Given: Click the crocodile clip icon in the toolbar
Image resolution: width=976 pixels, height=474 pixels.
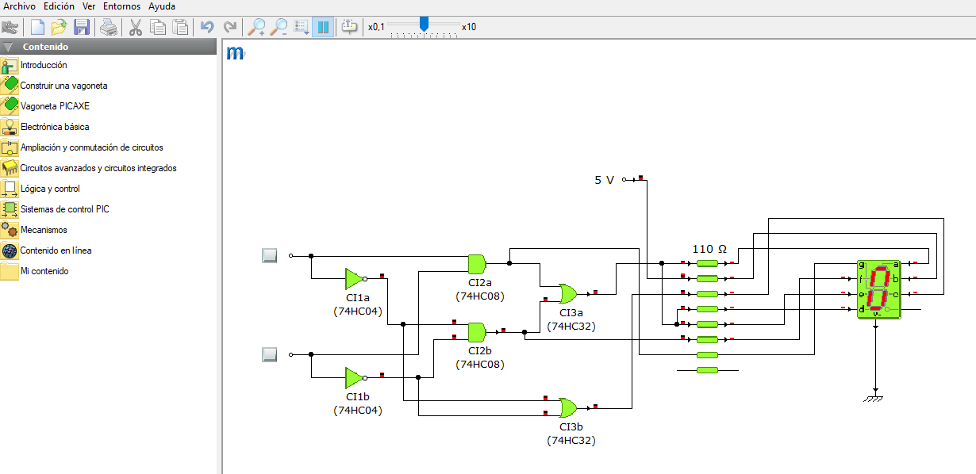Looking at the screenshot, I should [10, 27].
